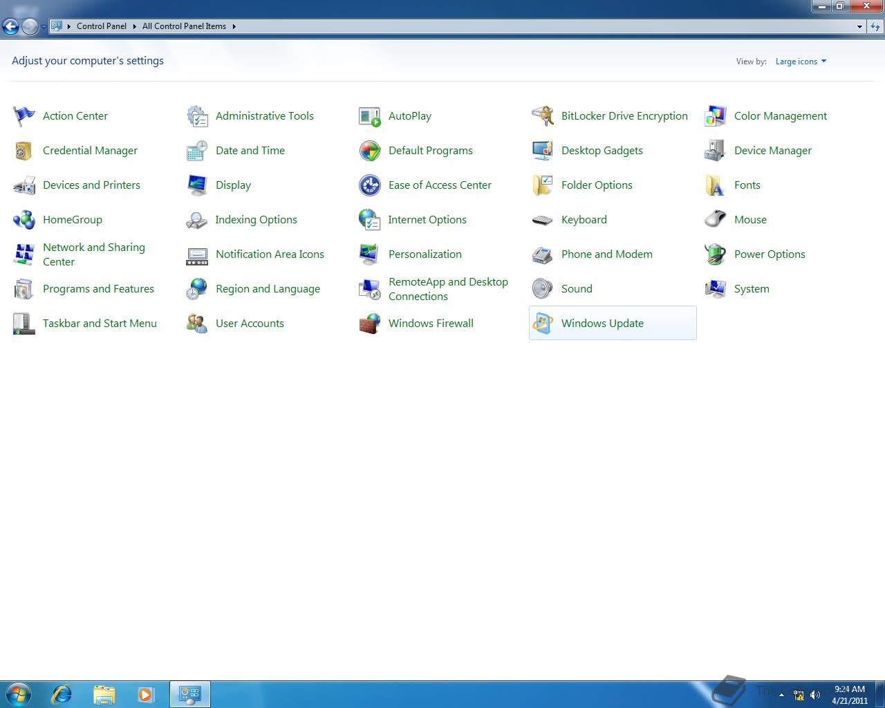885x708 pixels.
Task: Open the Default Programs icon
Action: click(370, 151)
